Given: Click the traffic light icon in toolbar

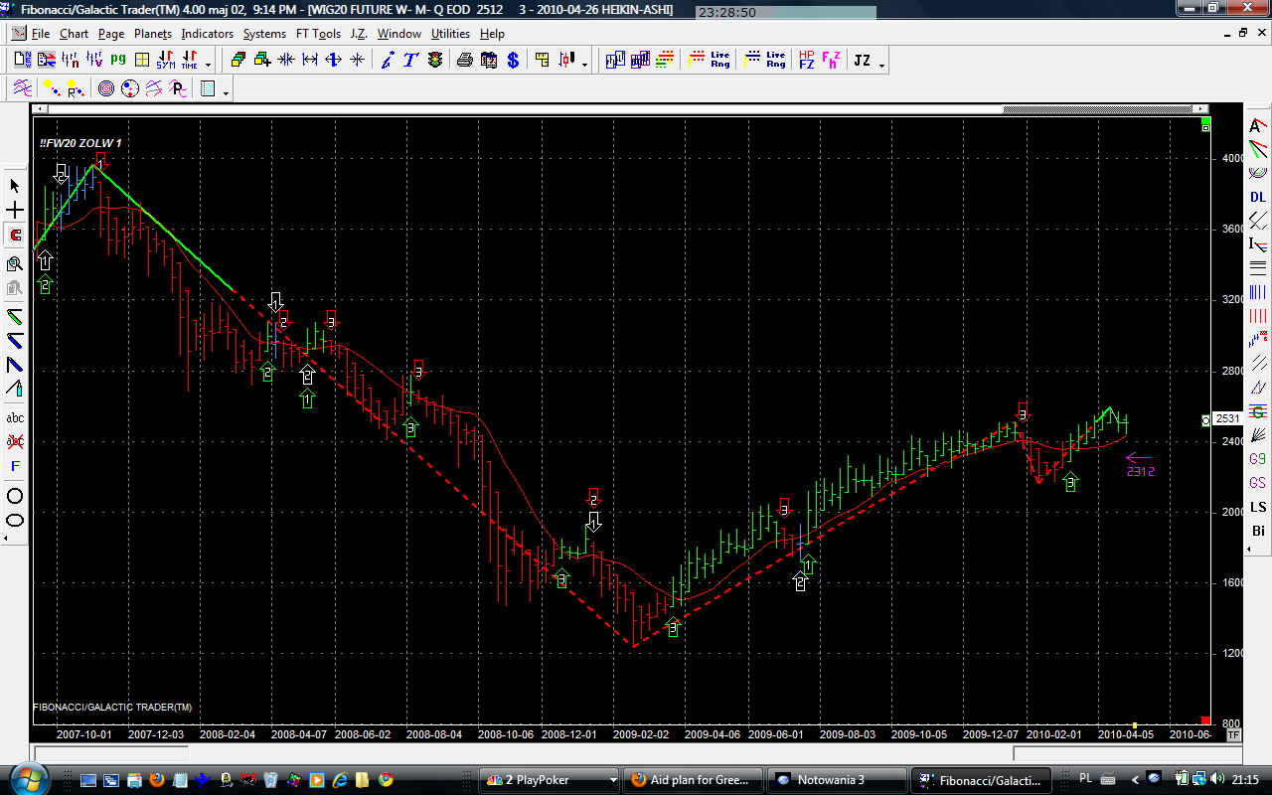Looking at the screenshot, I should coord(435,61).
